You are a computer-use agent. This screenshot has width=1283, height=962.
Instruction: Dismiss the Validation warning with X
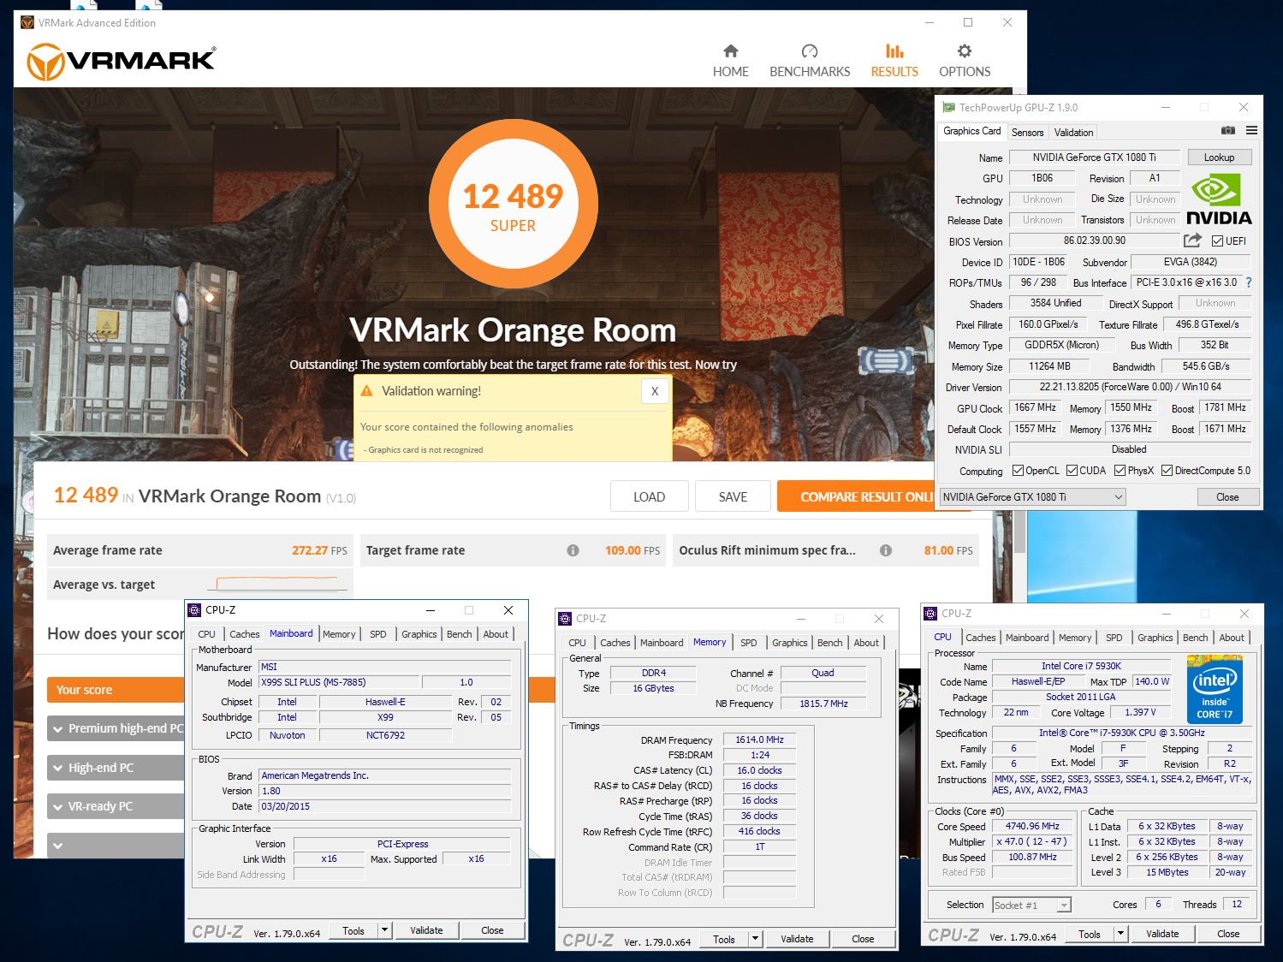point(655,391)
